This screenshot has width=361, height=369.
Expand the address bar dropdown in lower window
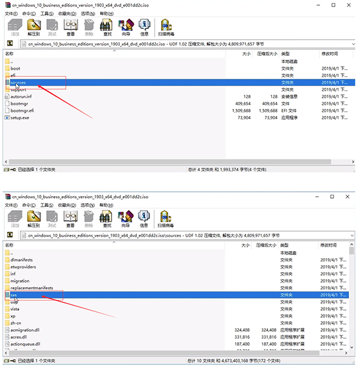352,235
